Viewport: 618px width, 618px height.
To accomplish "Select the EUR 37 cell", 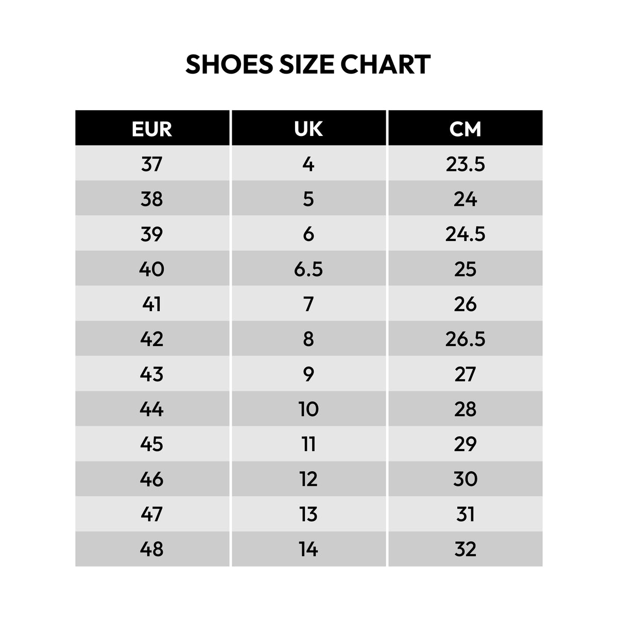I will (152, 164).
